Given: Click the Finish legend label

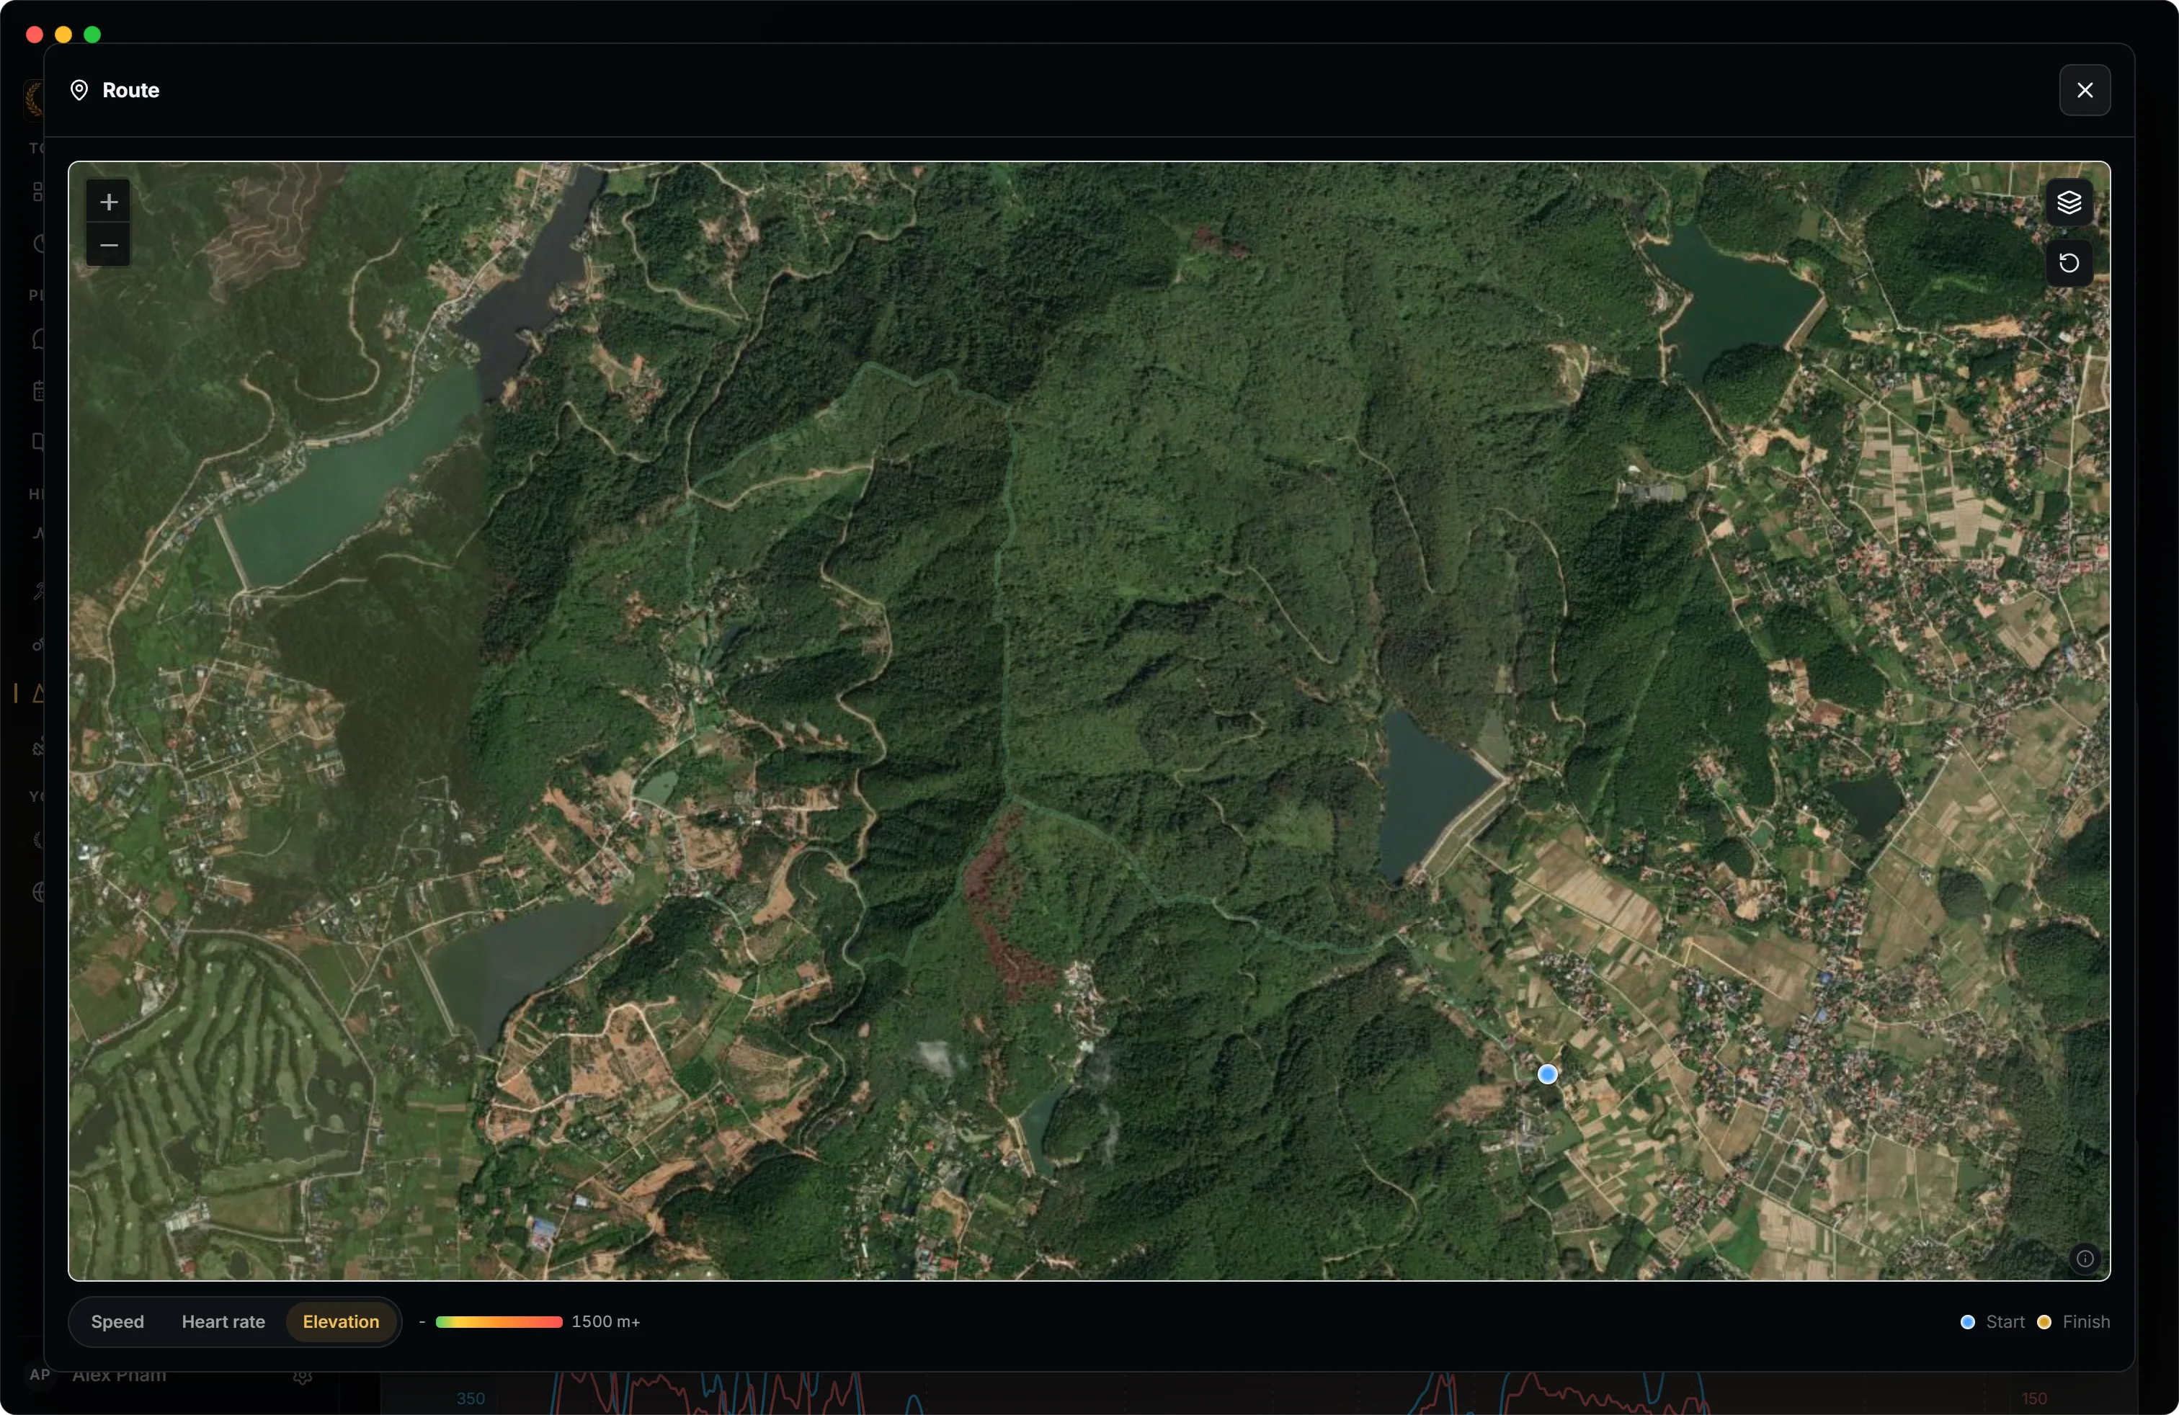Looking at the screenshot, I should 2085,1321.
